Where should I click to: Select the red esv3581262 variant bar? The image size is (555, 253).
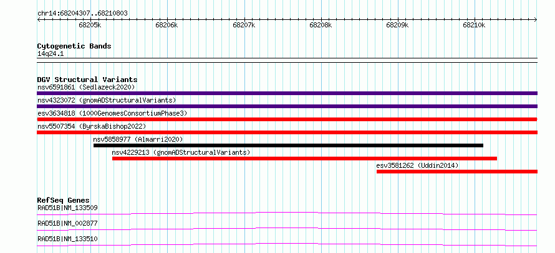[457, 172]
